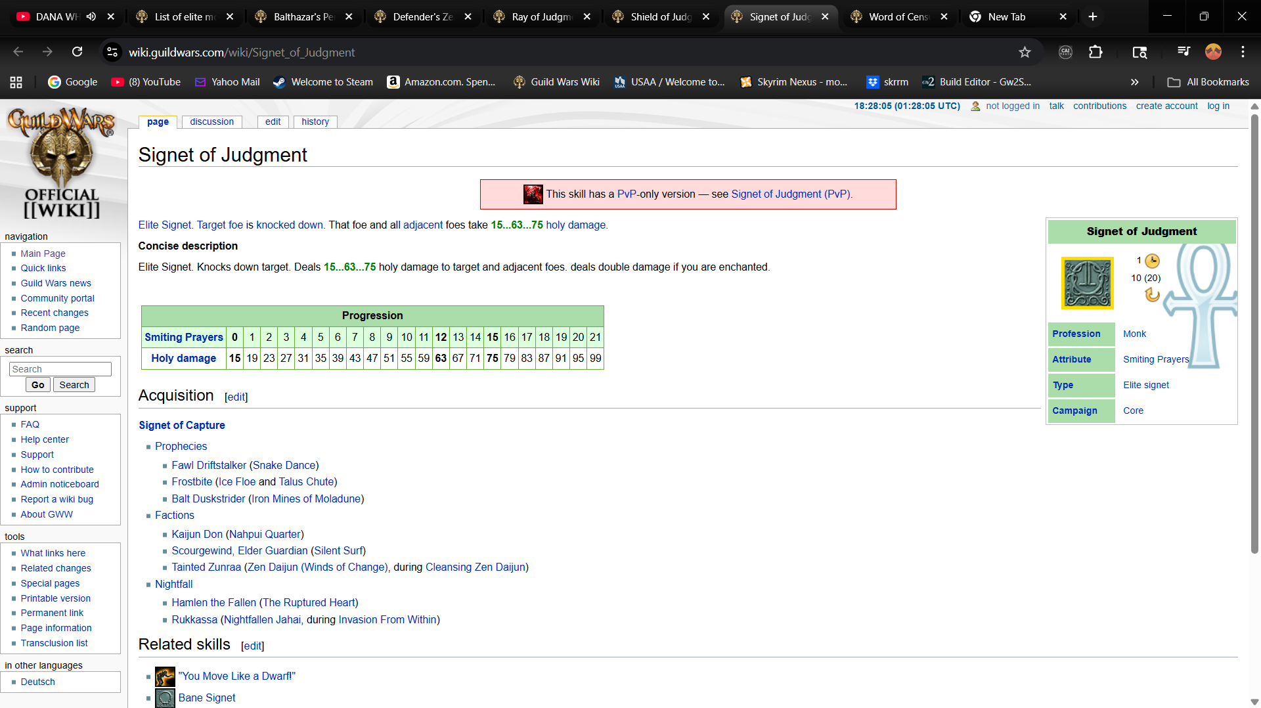Open the YouTube bookmark
The image size is (1261, 708).
coord(146,82)
